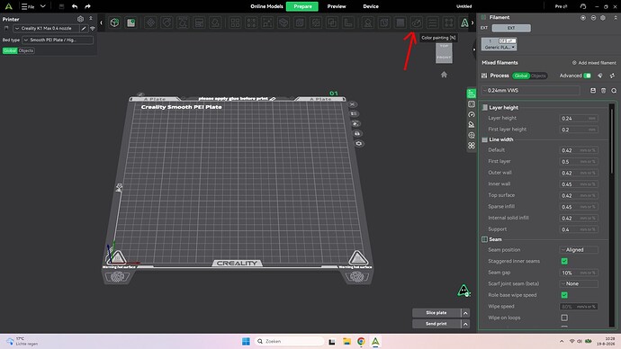Switch Process scope to Global
Viewport: 621px width, 349px height.
[x=521, y=76]
